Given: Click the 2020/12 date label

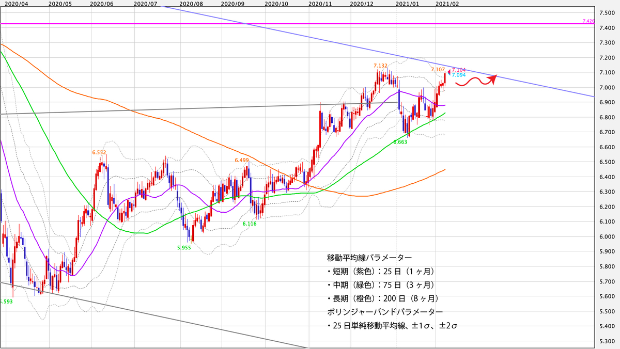Looking at the screenshot, I should pyautogui.click(x=361, y=3).
